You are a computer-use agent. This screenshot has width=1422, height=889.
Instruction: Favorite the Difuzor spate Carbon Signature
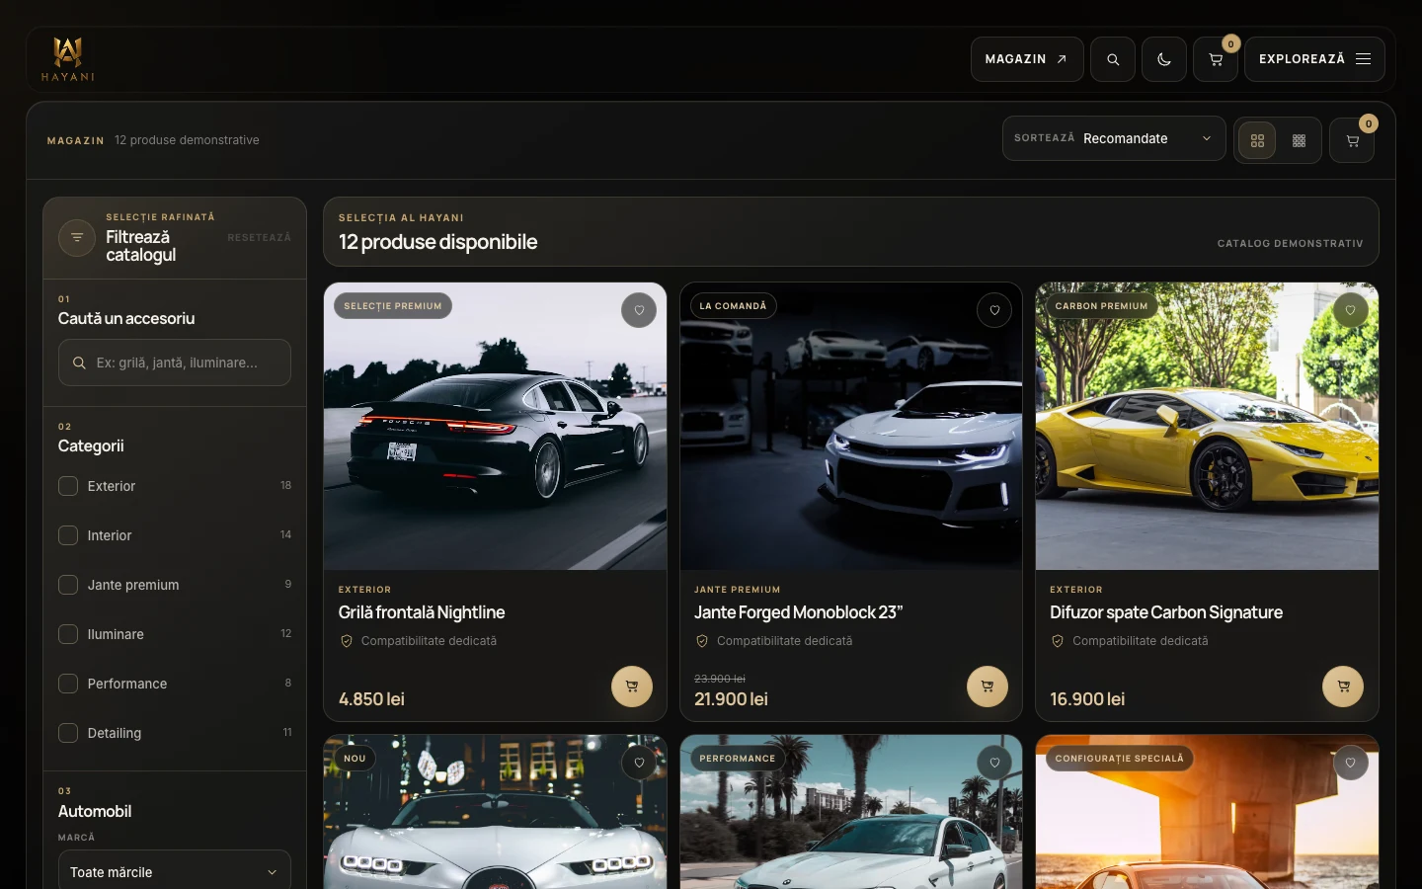coord(1350,310)
